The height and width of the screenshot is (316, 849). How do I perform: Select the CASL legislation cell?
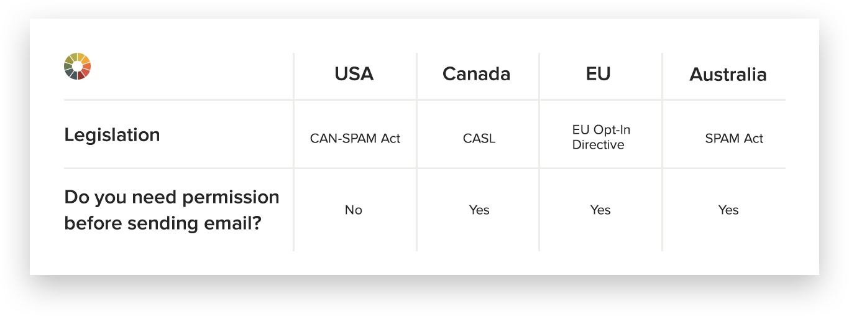coord(479,138)
